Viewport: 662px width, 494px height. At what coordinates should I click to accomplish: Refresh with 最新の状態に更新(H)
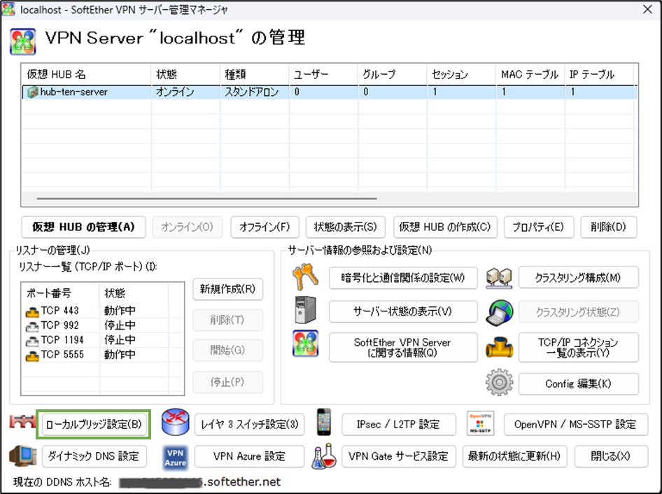click(514, 456)
